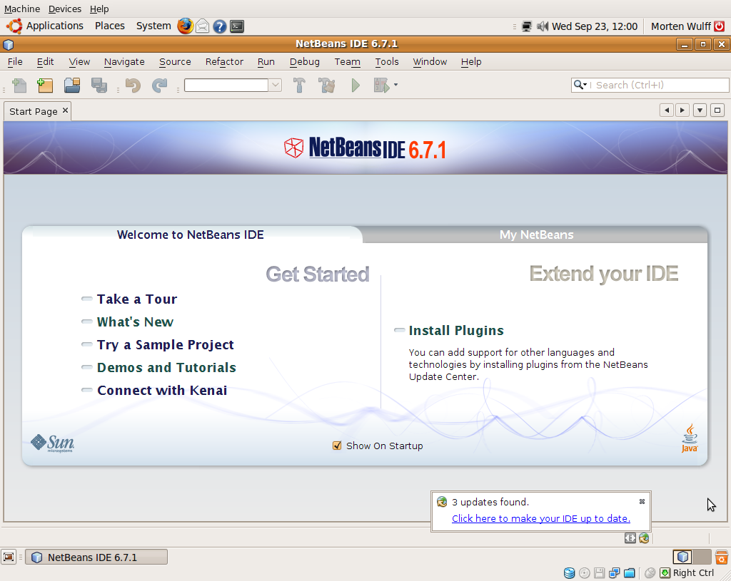This screenshot has width=731, height=581.
Task: Click the updates icon in the notification popup
Action: [x=441, y=501]
